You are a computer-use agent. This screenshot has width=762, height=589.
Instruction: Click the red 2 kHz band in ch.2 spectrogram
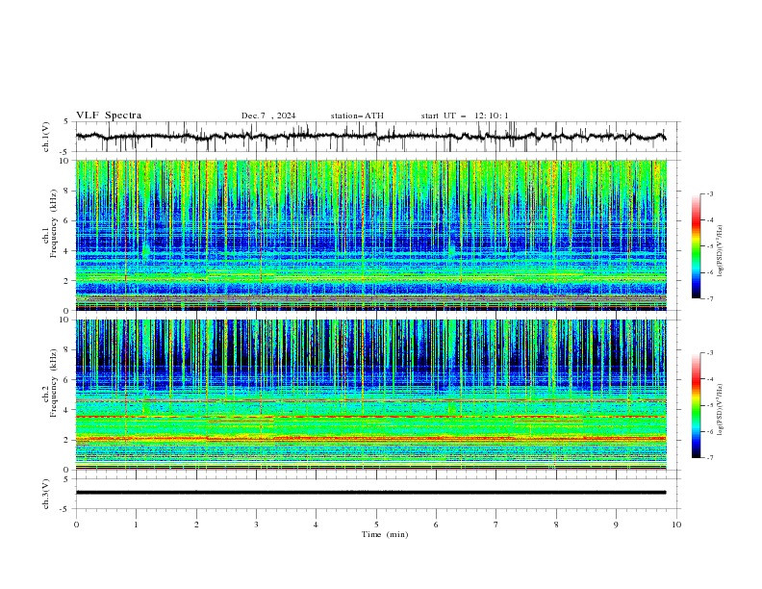pyautogui.click(x=371, y=438)
